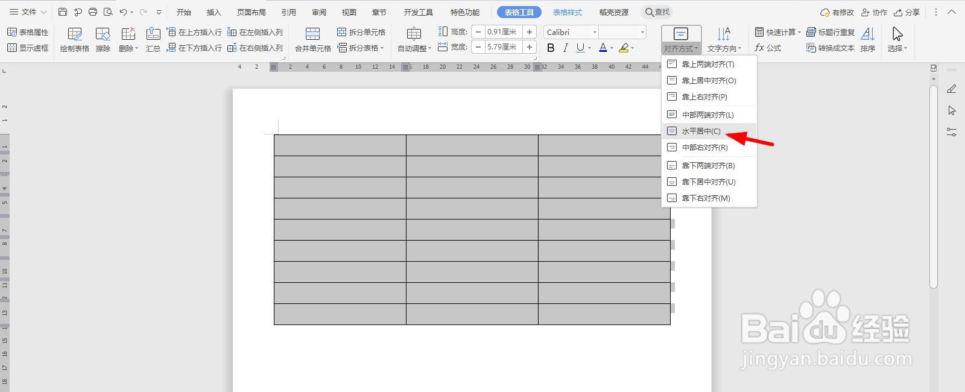Image resolution: width=965 pixels, height=392 pixels.
Task: Apply the font color A button
Action: (x=603, y=48)
